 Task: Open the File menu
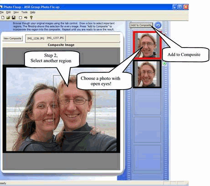[x=2, y=12]
